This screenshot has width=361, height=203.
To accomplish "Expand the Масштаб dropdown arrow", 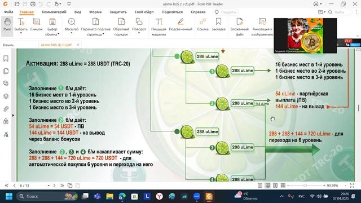I will coord(72,33).
